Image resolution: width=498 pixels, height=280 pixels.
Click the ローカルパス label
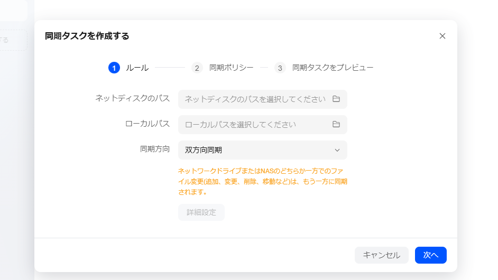click(x=147, y=124)
